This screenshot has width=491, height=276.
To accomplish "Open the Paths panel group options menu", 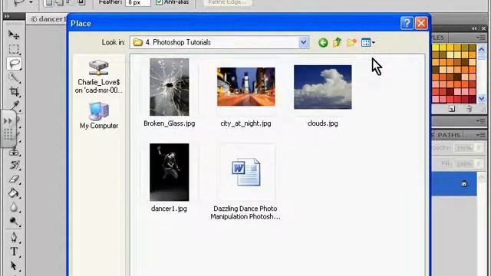I will click(480, 135).
